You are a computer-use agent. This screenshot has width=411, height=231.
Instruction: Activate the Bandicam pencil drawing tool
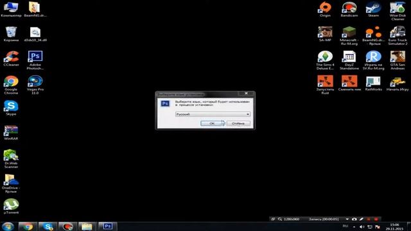pos(362,219)
